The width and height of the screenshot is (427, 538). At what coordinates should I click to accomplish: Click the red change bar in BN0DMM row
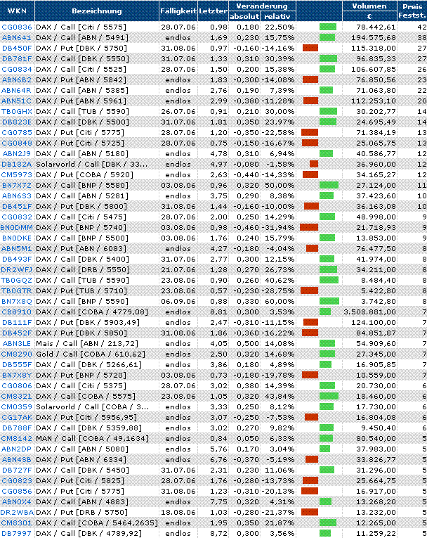pos(309,227)
